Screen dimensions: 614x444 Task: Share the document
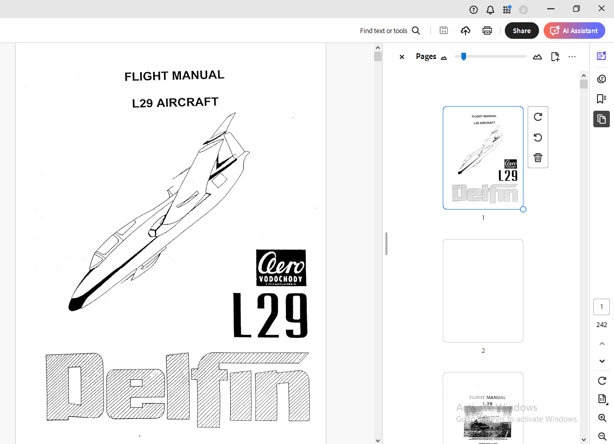click(x=521, y=30)
